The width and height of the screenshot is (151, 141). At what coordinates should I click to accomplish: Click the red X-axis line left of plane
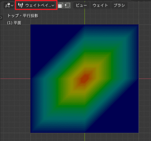coord(15,78)
